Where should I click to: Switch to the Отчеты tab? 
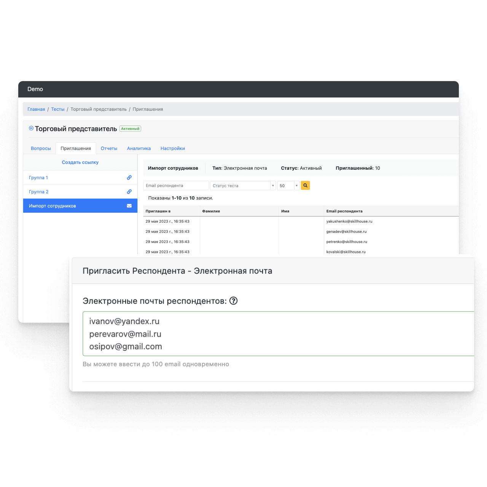coord(109,148)
